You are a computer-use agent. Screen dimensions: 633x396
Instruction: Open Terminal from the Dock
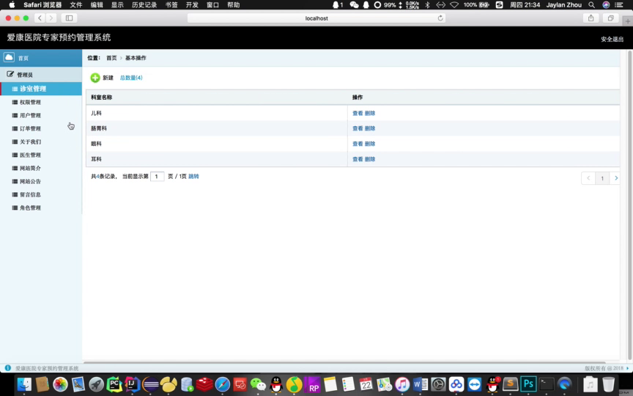[x=547, y=384]
